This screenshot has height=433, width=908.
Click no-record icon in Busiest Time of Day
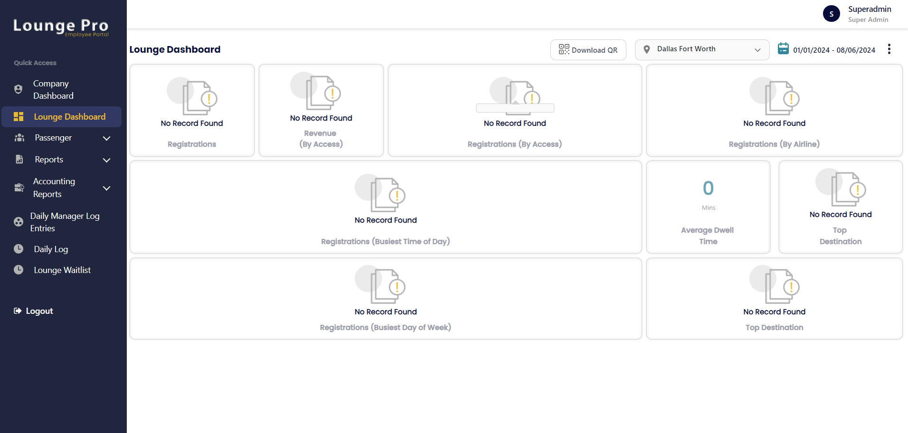tap(380, 193)
